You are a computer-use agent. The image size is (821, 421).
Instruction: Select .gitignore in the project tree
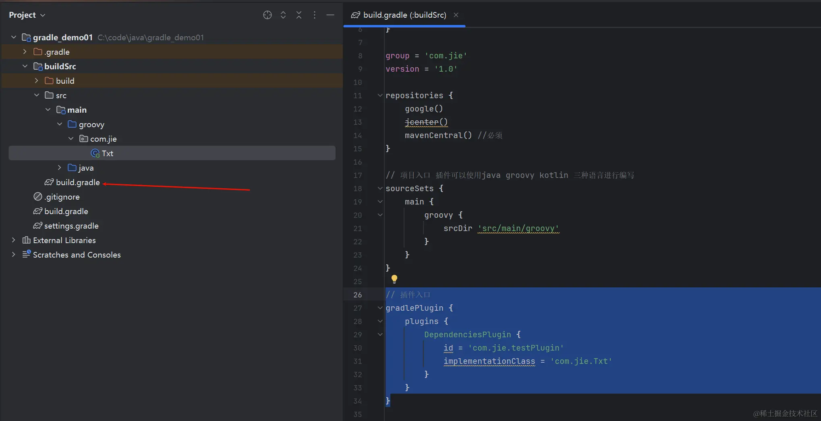[62, 197]
